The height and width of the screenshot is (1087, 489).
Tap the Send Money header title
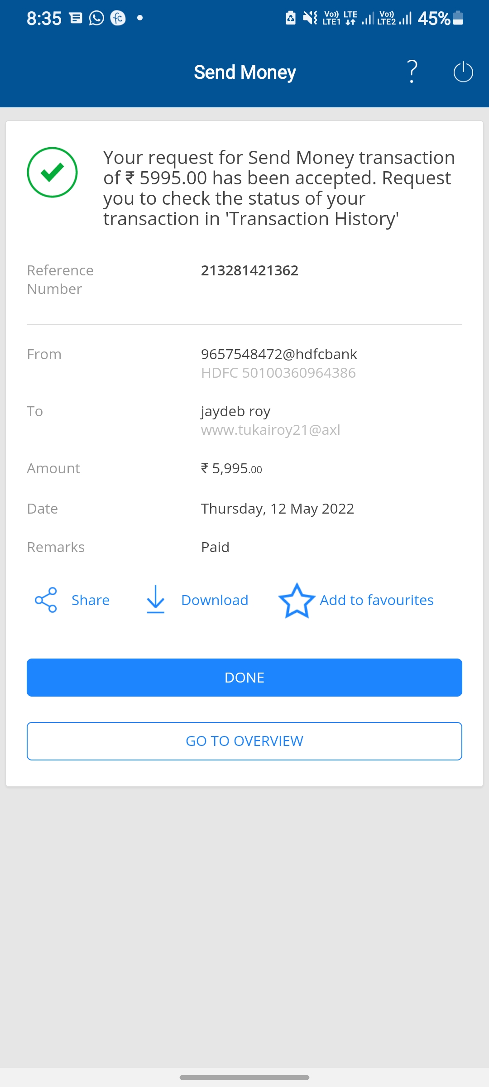click(244, 72)
